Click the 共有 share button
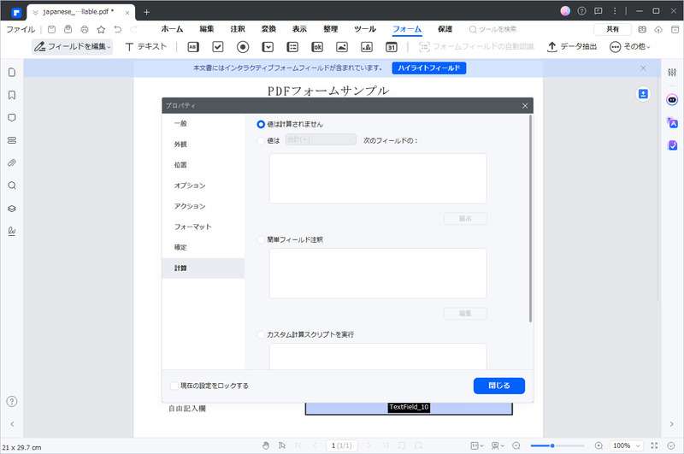Image resolution: width=684 pixels, height=454 pixels. tap(612, 29)
